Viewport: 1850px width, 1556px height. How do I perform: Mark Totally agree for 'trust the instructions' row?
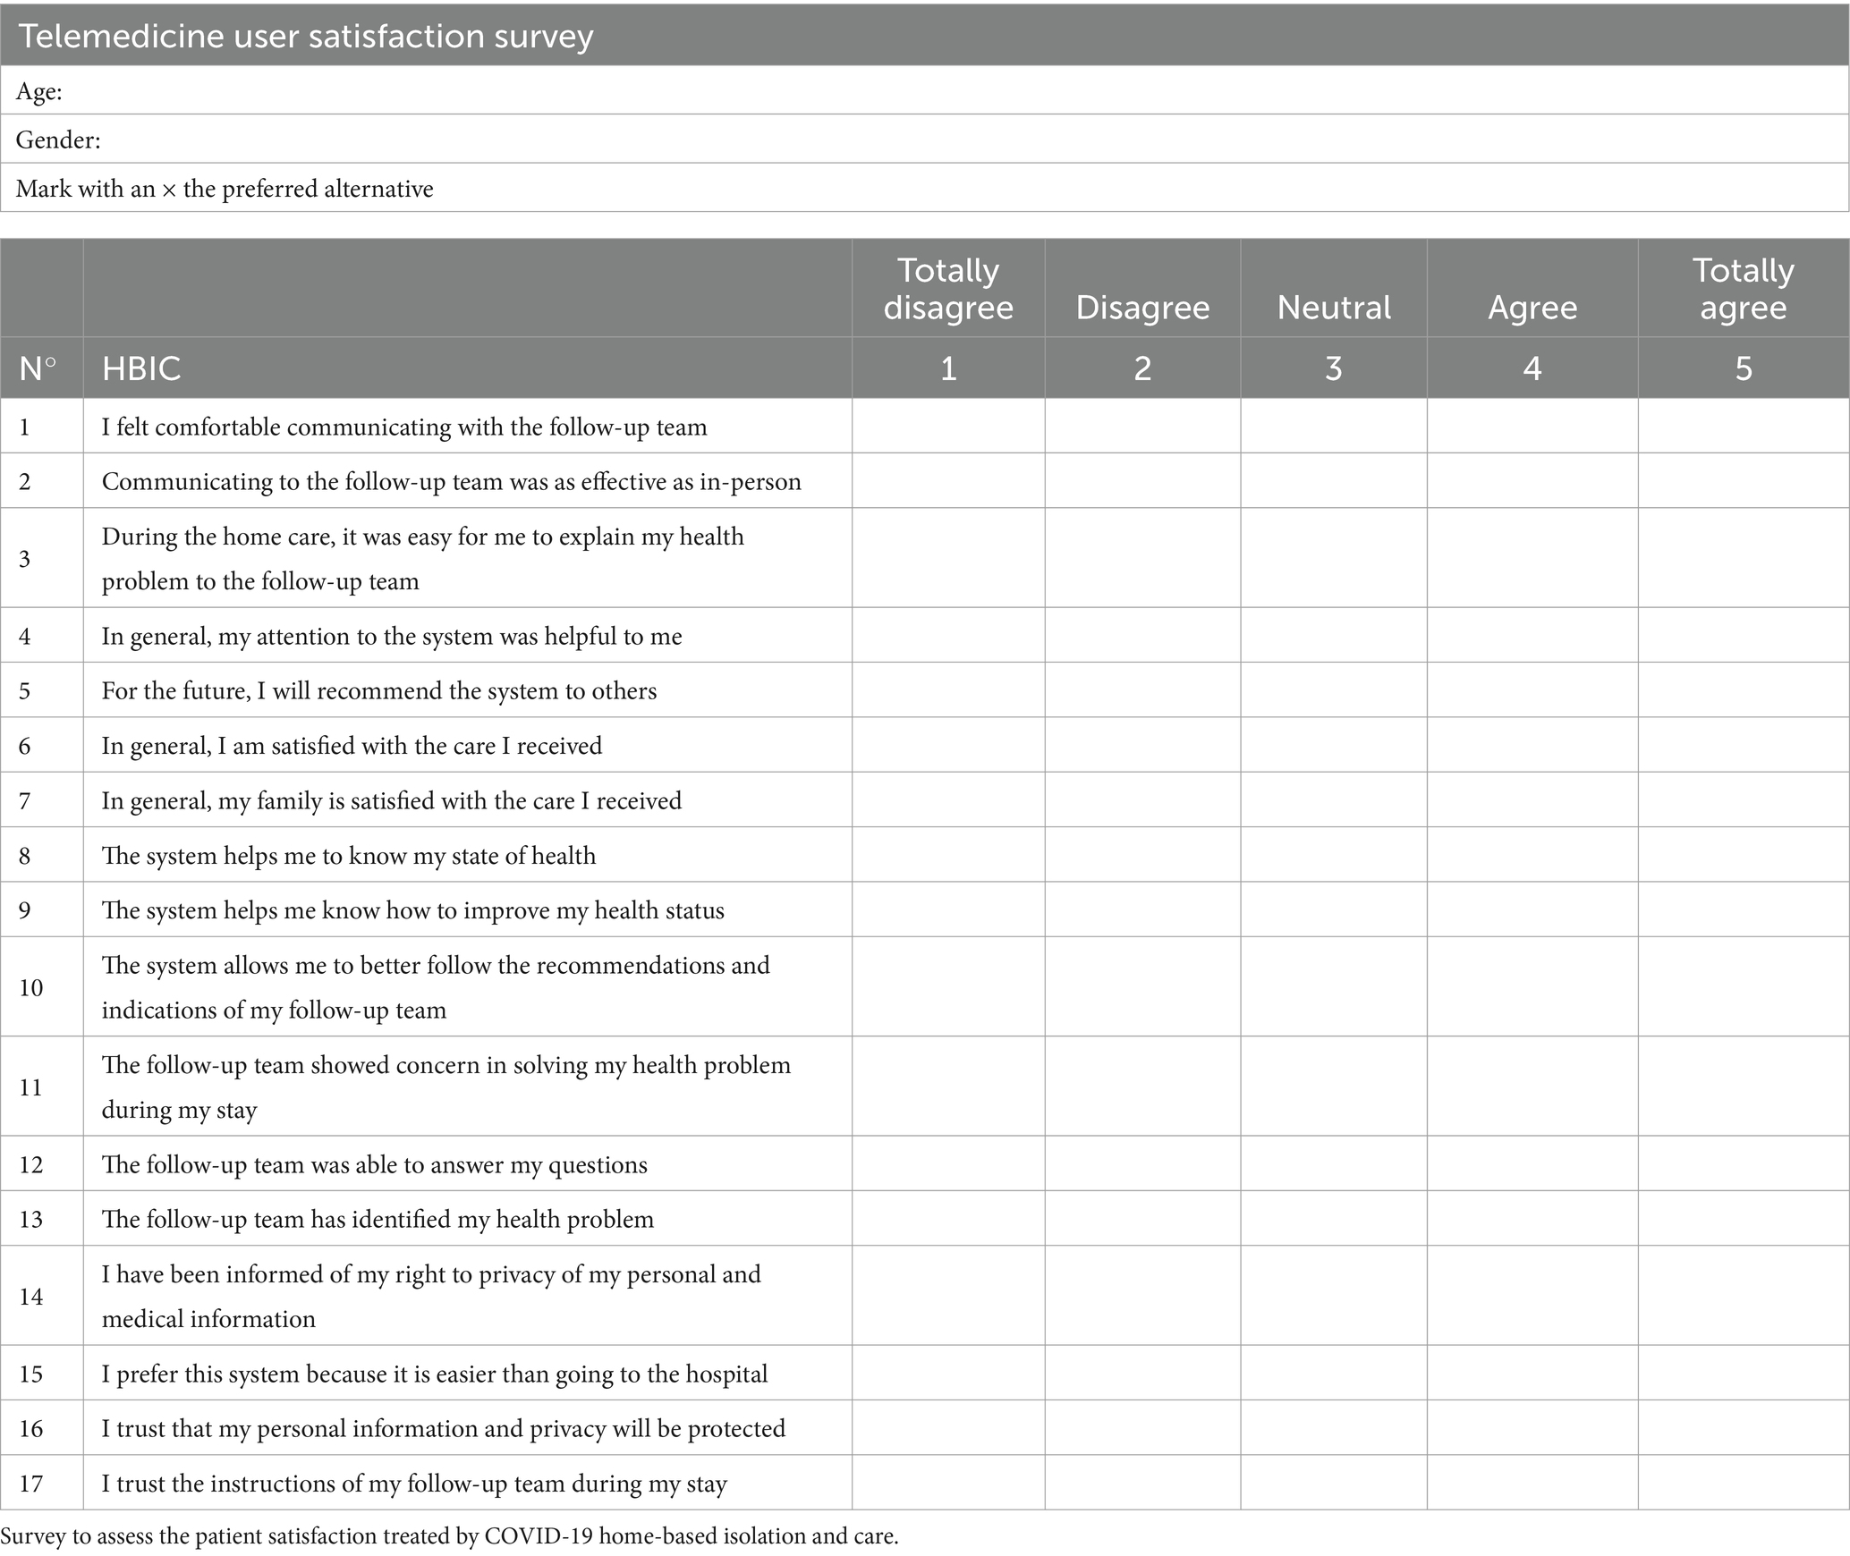tap(1744, 1484)
